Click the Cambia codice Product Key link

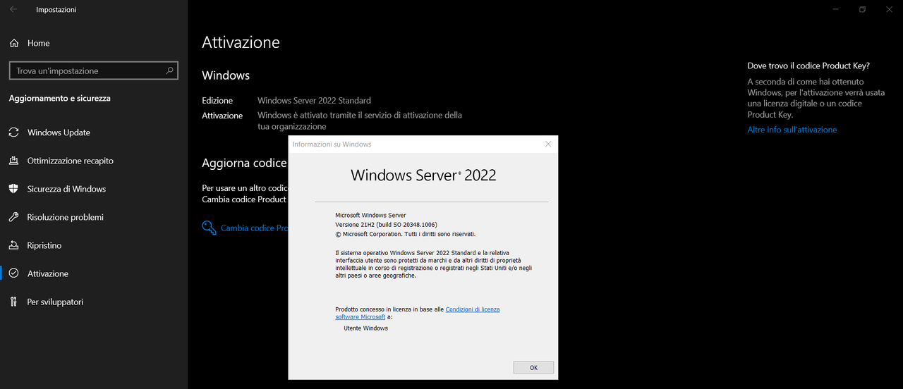[254, 228]
